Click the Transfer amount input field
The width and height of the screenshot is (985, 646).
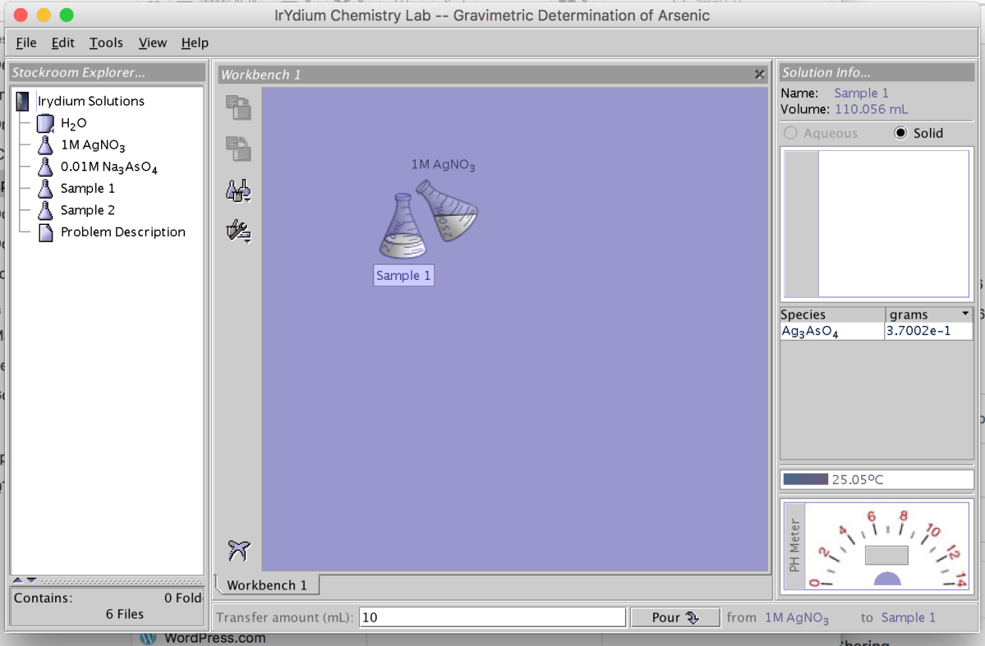pyautogui.click(x=493, y=617)
